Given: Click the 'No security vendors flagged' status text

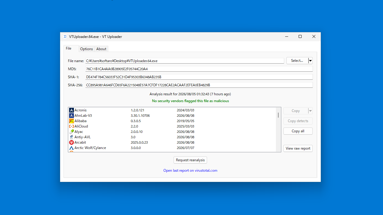Looking at the screenshot, I should (x=190, y=101).
